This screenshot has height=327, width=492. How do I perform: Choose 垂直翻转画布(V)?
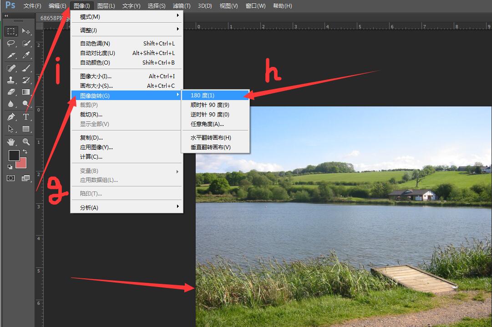coord(215,147)
